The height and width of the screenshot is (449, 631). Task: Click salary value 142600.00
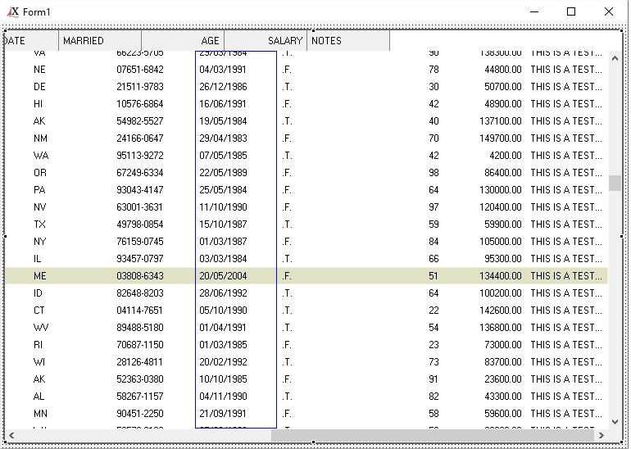pos(501,311)
